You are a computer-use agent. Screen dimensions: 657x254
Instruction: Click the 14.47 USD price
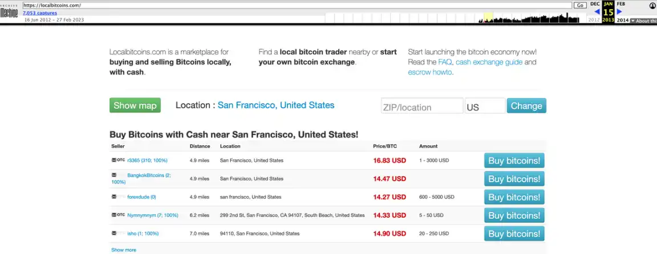pyautogui.click(x=390, y=179)
